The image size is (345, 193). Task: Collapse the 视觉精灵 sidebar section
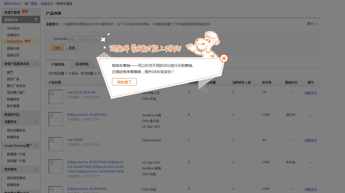point(36,169)
